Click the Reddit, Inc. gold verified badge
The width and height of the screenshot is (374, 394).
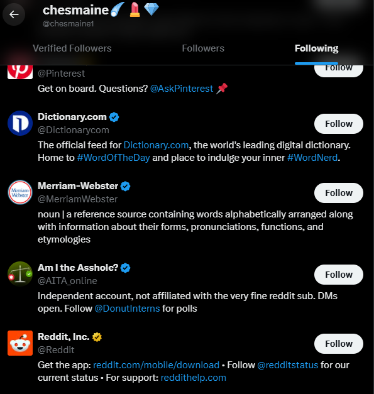tap(97, 337)
